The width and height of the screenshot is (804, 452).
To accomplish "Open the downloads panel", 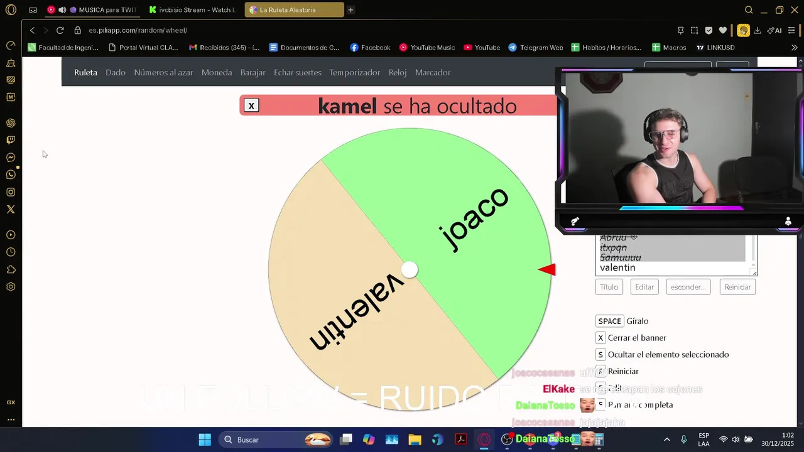I will tap(758, 30).
